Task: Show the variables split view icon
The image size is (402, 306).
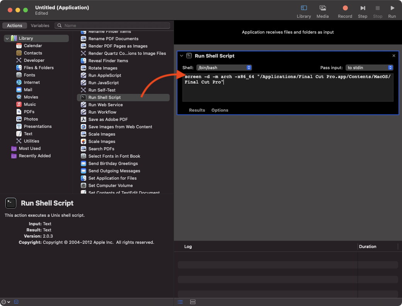Action: pyautogui.click(x=193, y=302)
